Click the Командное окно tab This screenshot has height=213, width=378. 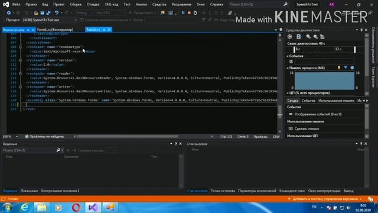click(x=292, y=191)
